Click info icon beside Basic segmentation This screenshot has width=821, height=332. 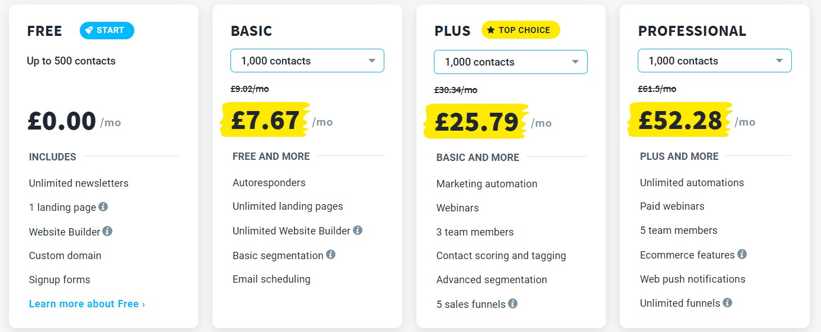coord(330,255)
